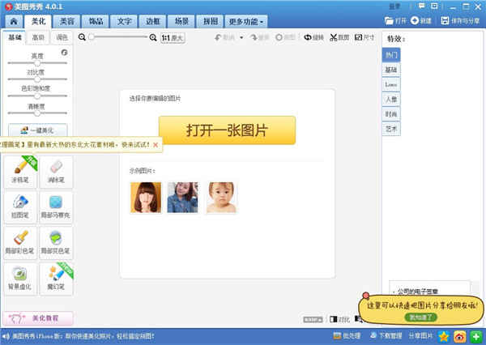Click the 一键美化 one-click beautify button
Screen dimensions: 486x345
37,130
